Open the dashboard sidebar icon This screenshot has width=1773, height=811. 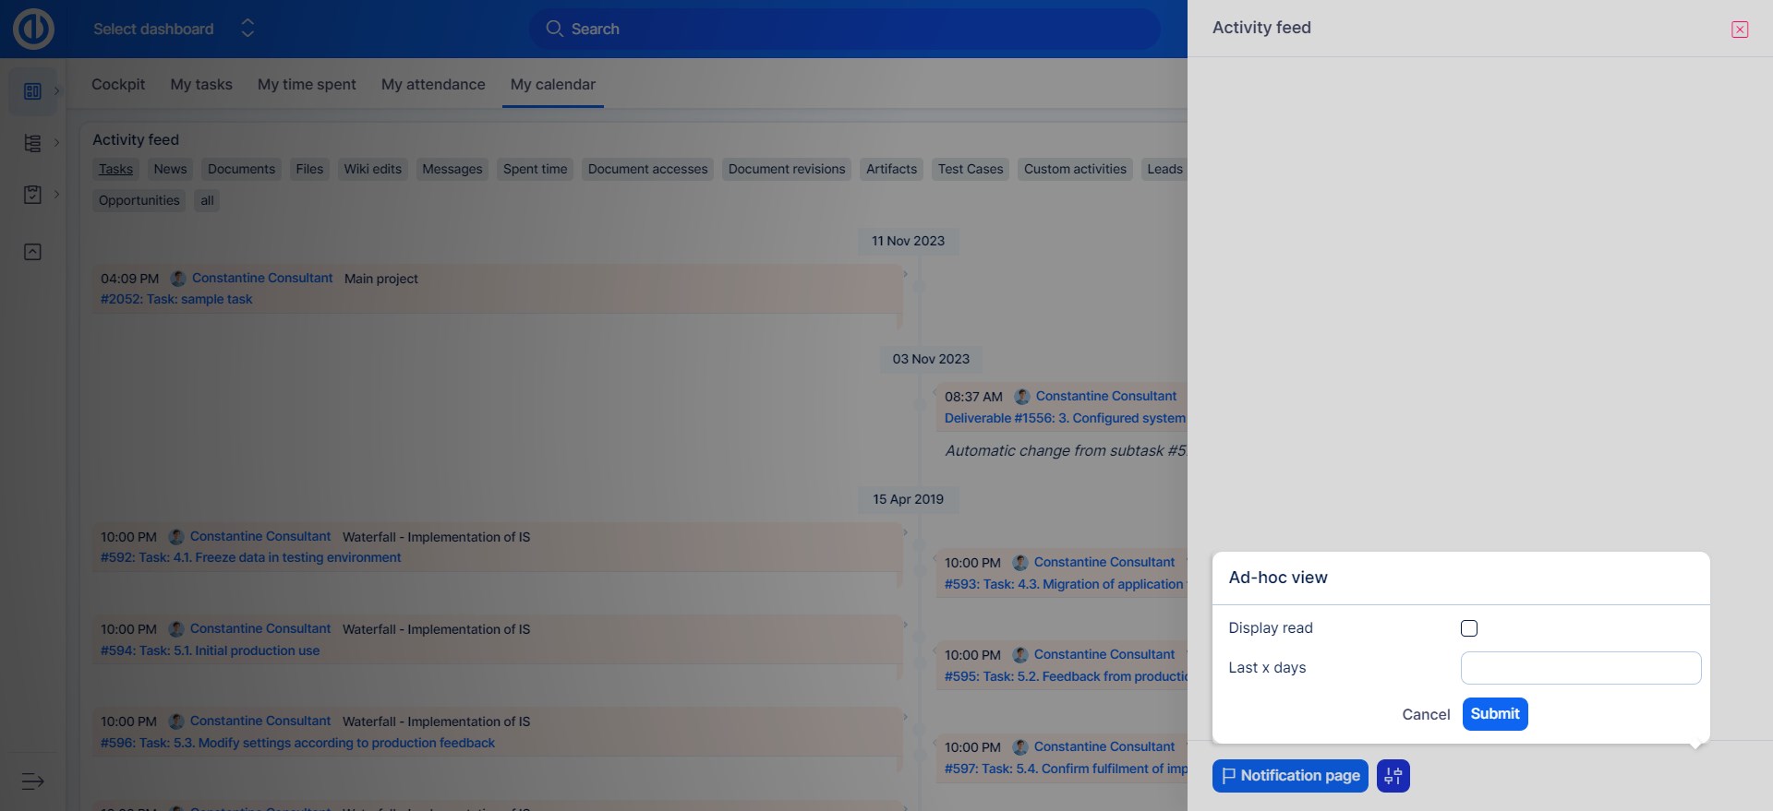(32, 91)
